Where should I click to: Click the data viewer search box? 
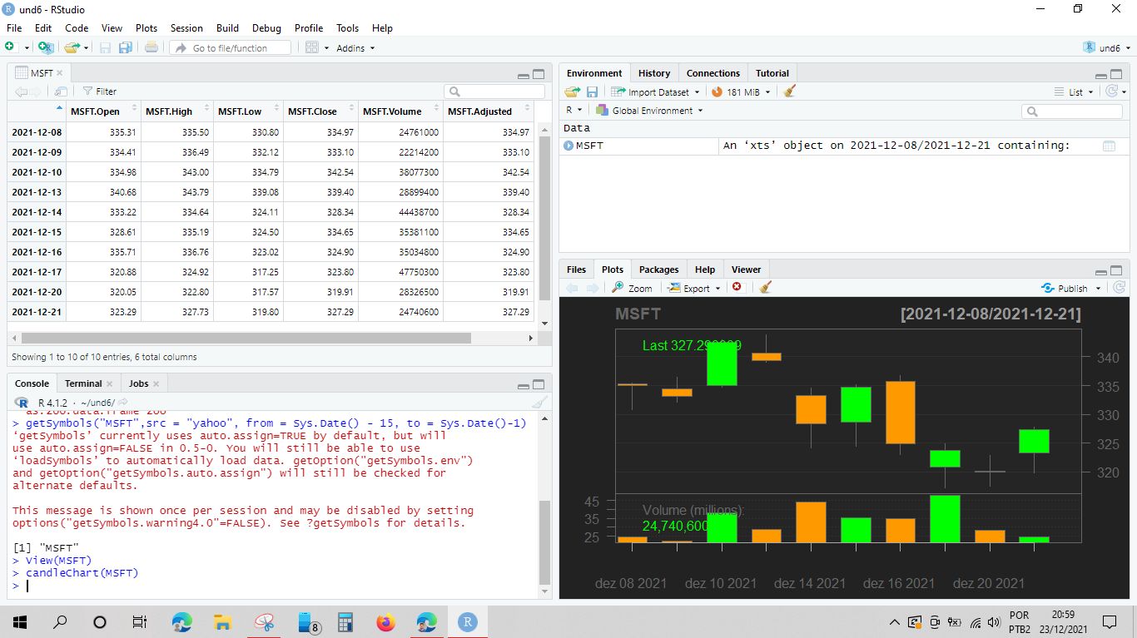[x=494, y=91]
